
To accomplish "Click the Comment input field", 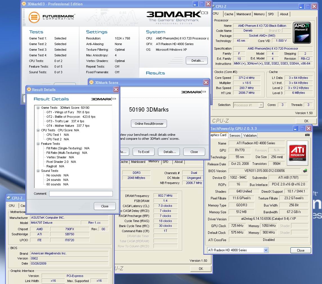I will click(81, 194).
